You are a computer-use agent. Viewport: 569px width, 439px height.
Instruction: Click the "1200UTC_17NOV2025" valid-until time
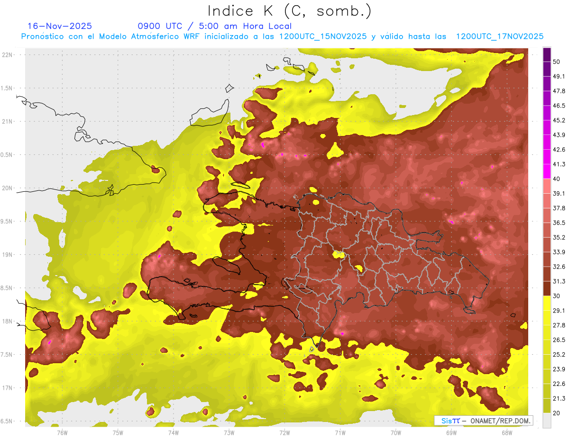point(499,36)
